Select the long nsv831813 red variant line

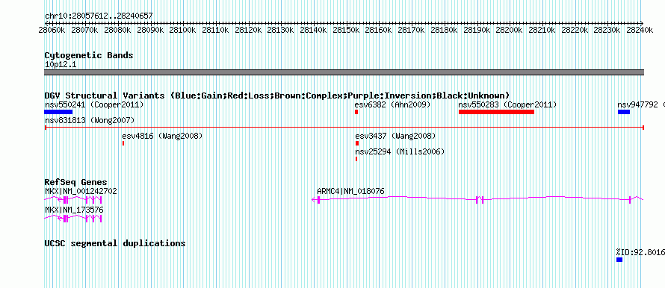click(344, 128)
